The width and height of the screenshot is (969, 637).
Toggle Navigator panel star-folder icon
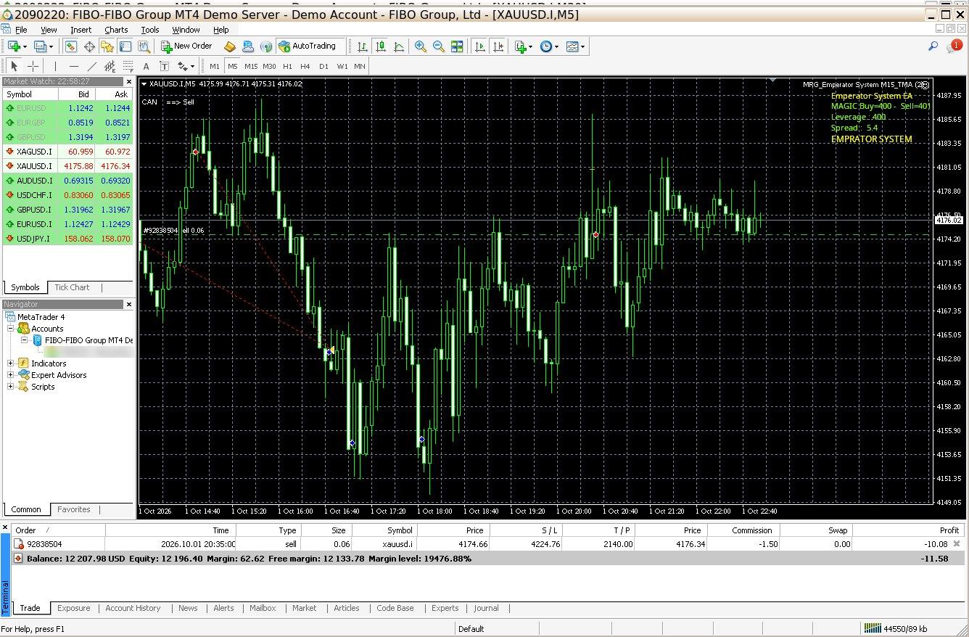point(107,46)
